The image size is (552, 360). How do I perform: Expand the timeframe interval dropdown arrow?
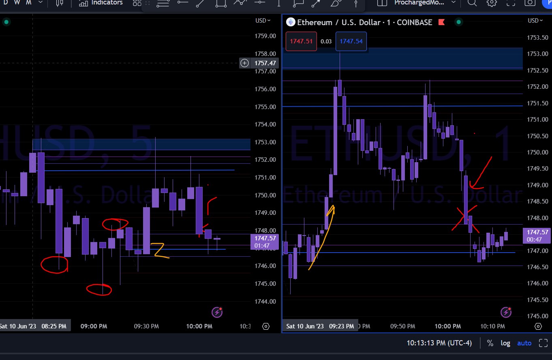40,2
